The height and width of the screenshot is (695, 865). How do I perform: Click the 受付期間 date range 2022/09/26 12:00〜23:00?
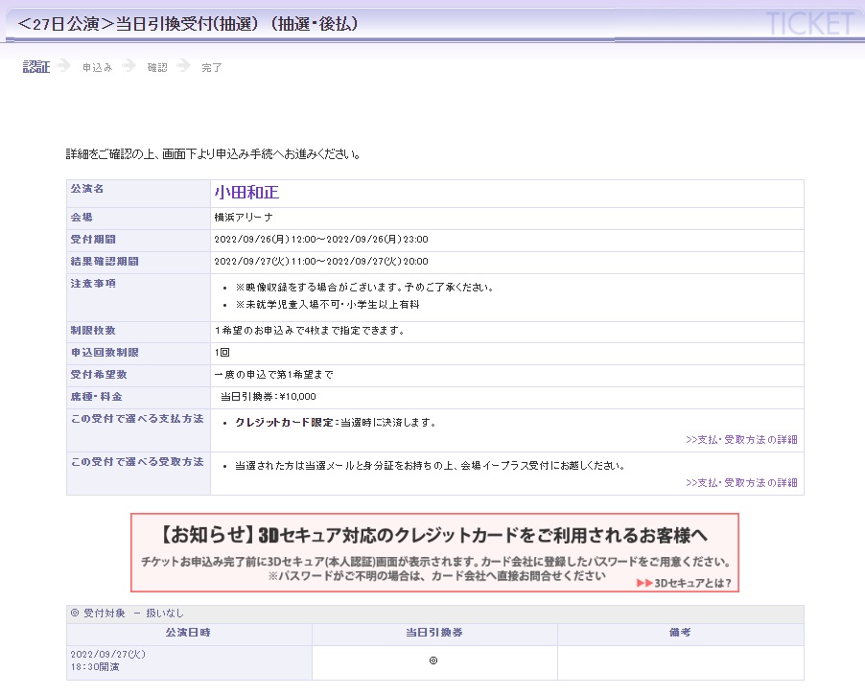coord(321,240)
